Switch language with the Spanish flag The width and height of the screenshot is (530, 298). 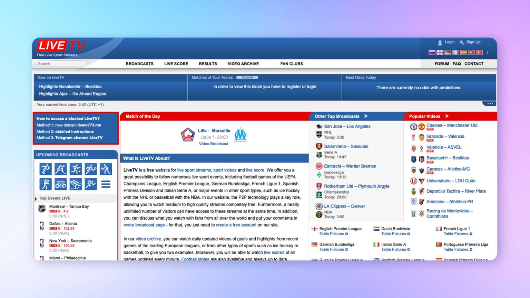click(x=463, y=52)
